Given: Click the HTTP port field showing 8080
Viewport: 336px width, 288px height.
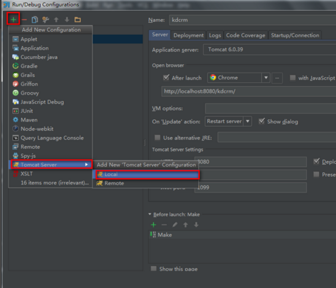Looking at the screenshot, I should (x=251, y=162).
